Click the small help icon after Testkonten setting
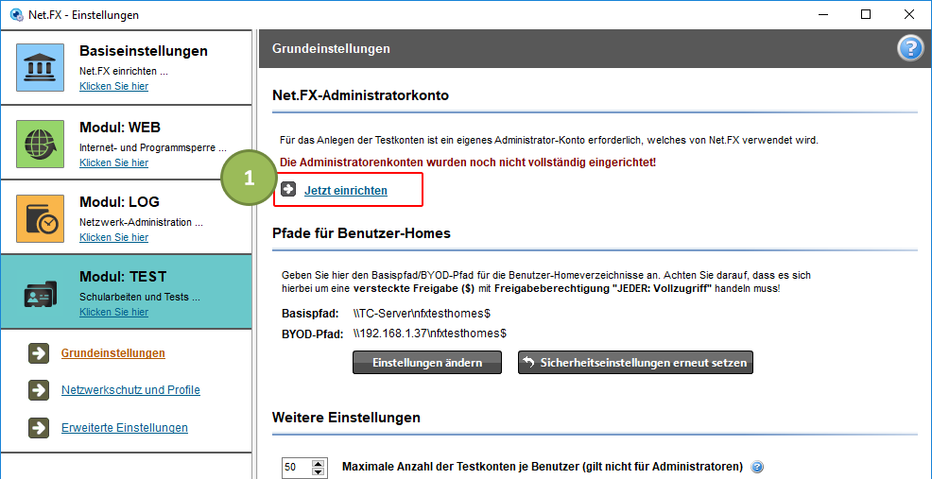Viewport: 932px width, 479px height. (756, 467)
